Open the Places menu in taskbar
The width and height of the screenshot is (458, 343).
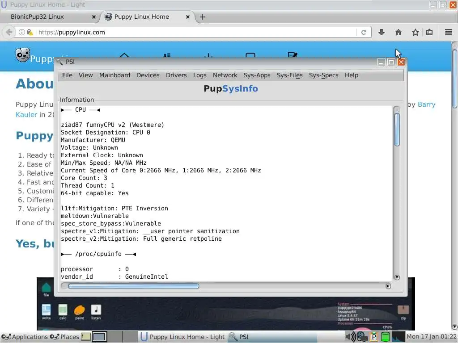tap(64, 337)
